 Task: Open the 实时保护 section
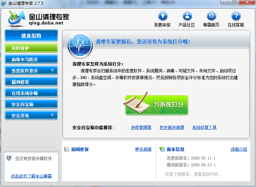click(x=31, y=48)
